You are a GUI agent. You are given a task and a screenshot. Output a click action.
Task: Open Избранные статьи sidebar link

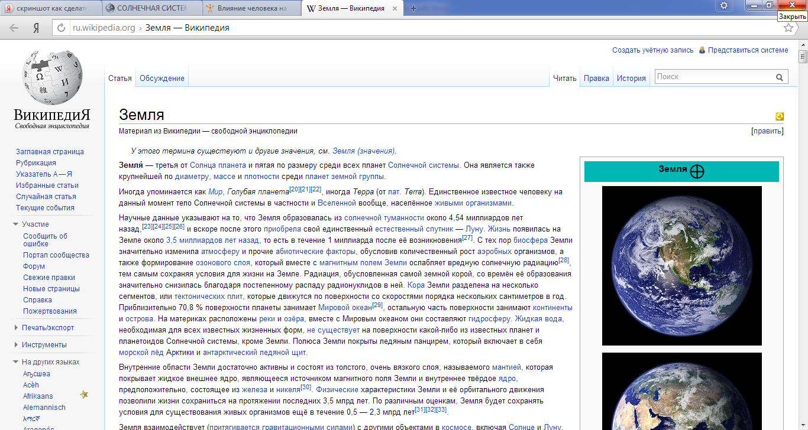click(x=47, y=185)
